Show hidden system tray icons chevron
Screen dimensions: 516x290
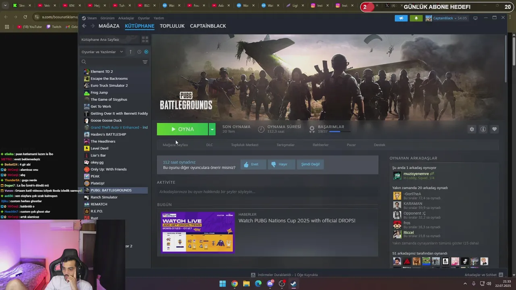(465, 284)
